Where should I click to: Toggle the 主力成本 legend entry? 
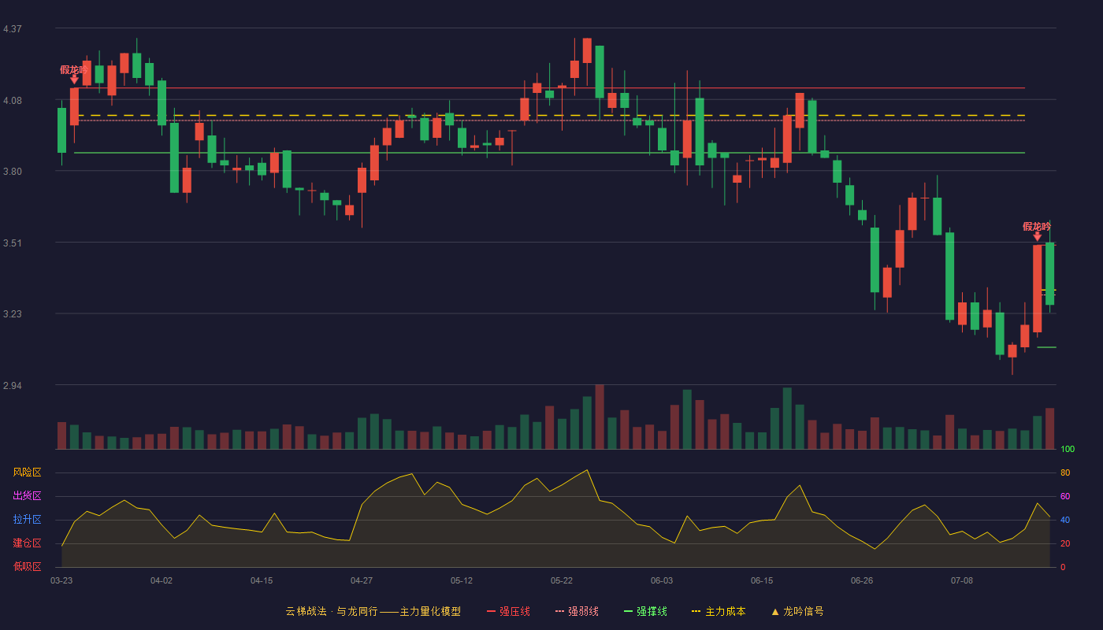719,611
